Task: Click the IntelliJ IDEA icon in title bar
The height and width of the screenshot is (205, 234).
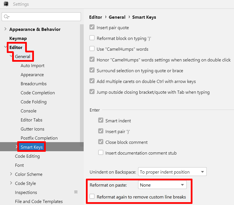Action: coord(6,4)
